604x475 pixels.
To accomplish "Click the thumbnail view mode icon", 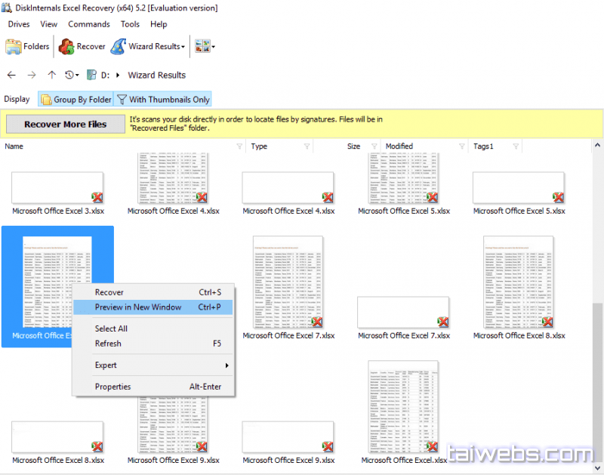I will (x=201, y=46).
